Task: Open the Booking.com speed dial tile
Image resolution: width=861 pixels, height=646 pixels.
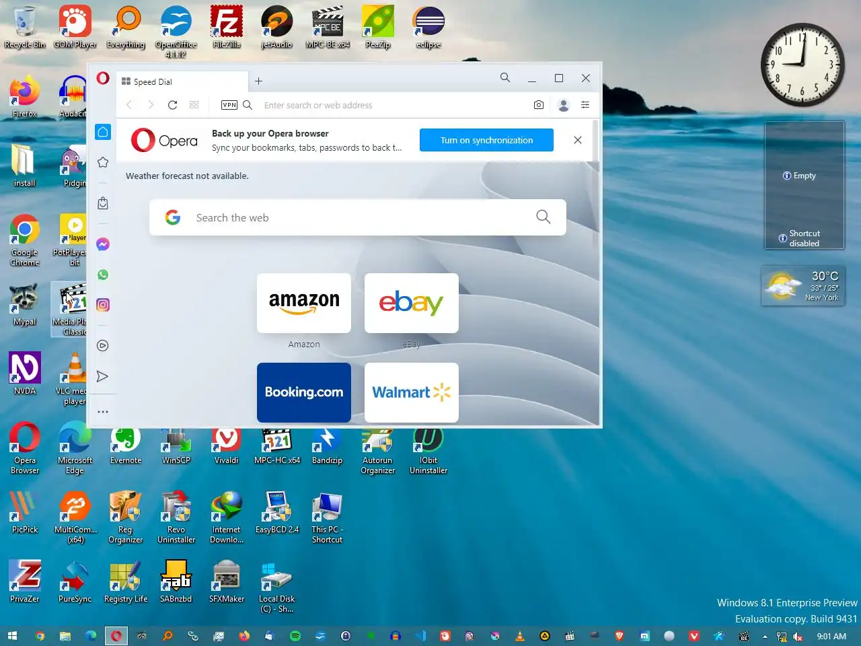Action: coord(304,392)
